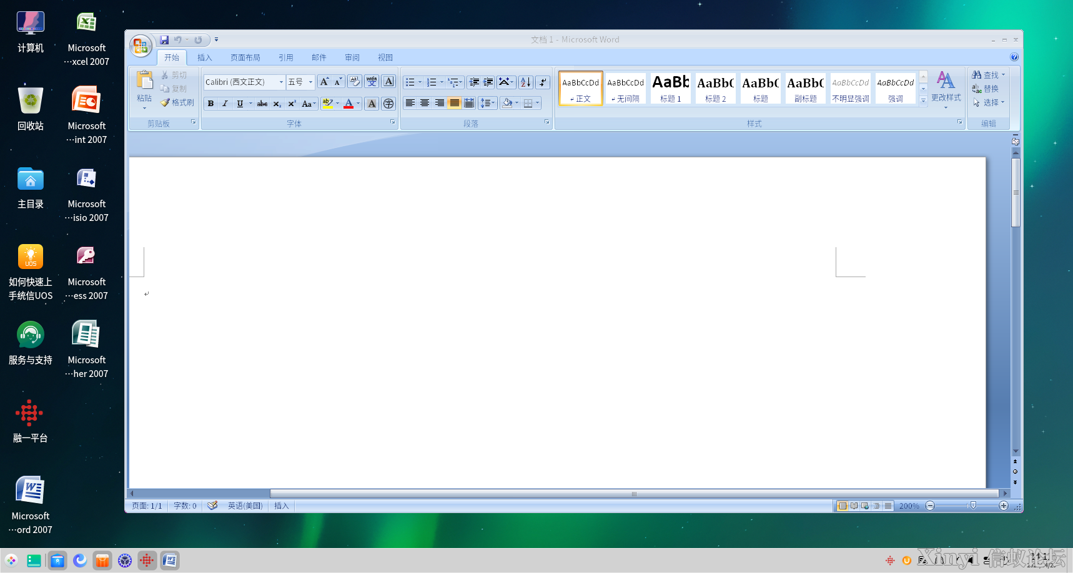Switch to web layout view
This screenshot has width=1073, height=573.
coord(865,506)
